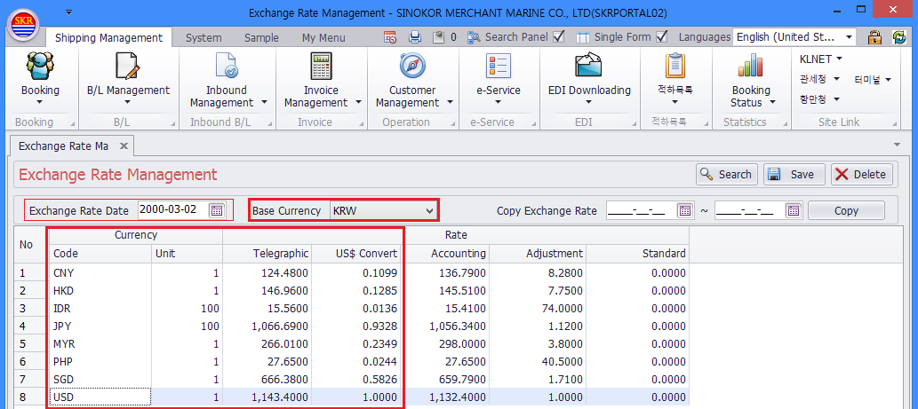Screen dimensions: 918x409
Task: Open the 적하목록 clipboard icon
Action: (x=675, y=65)
